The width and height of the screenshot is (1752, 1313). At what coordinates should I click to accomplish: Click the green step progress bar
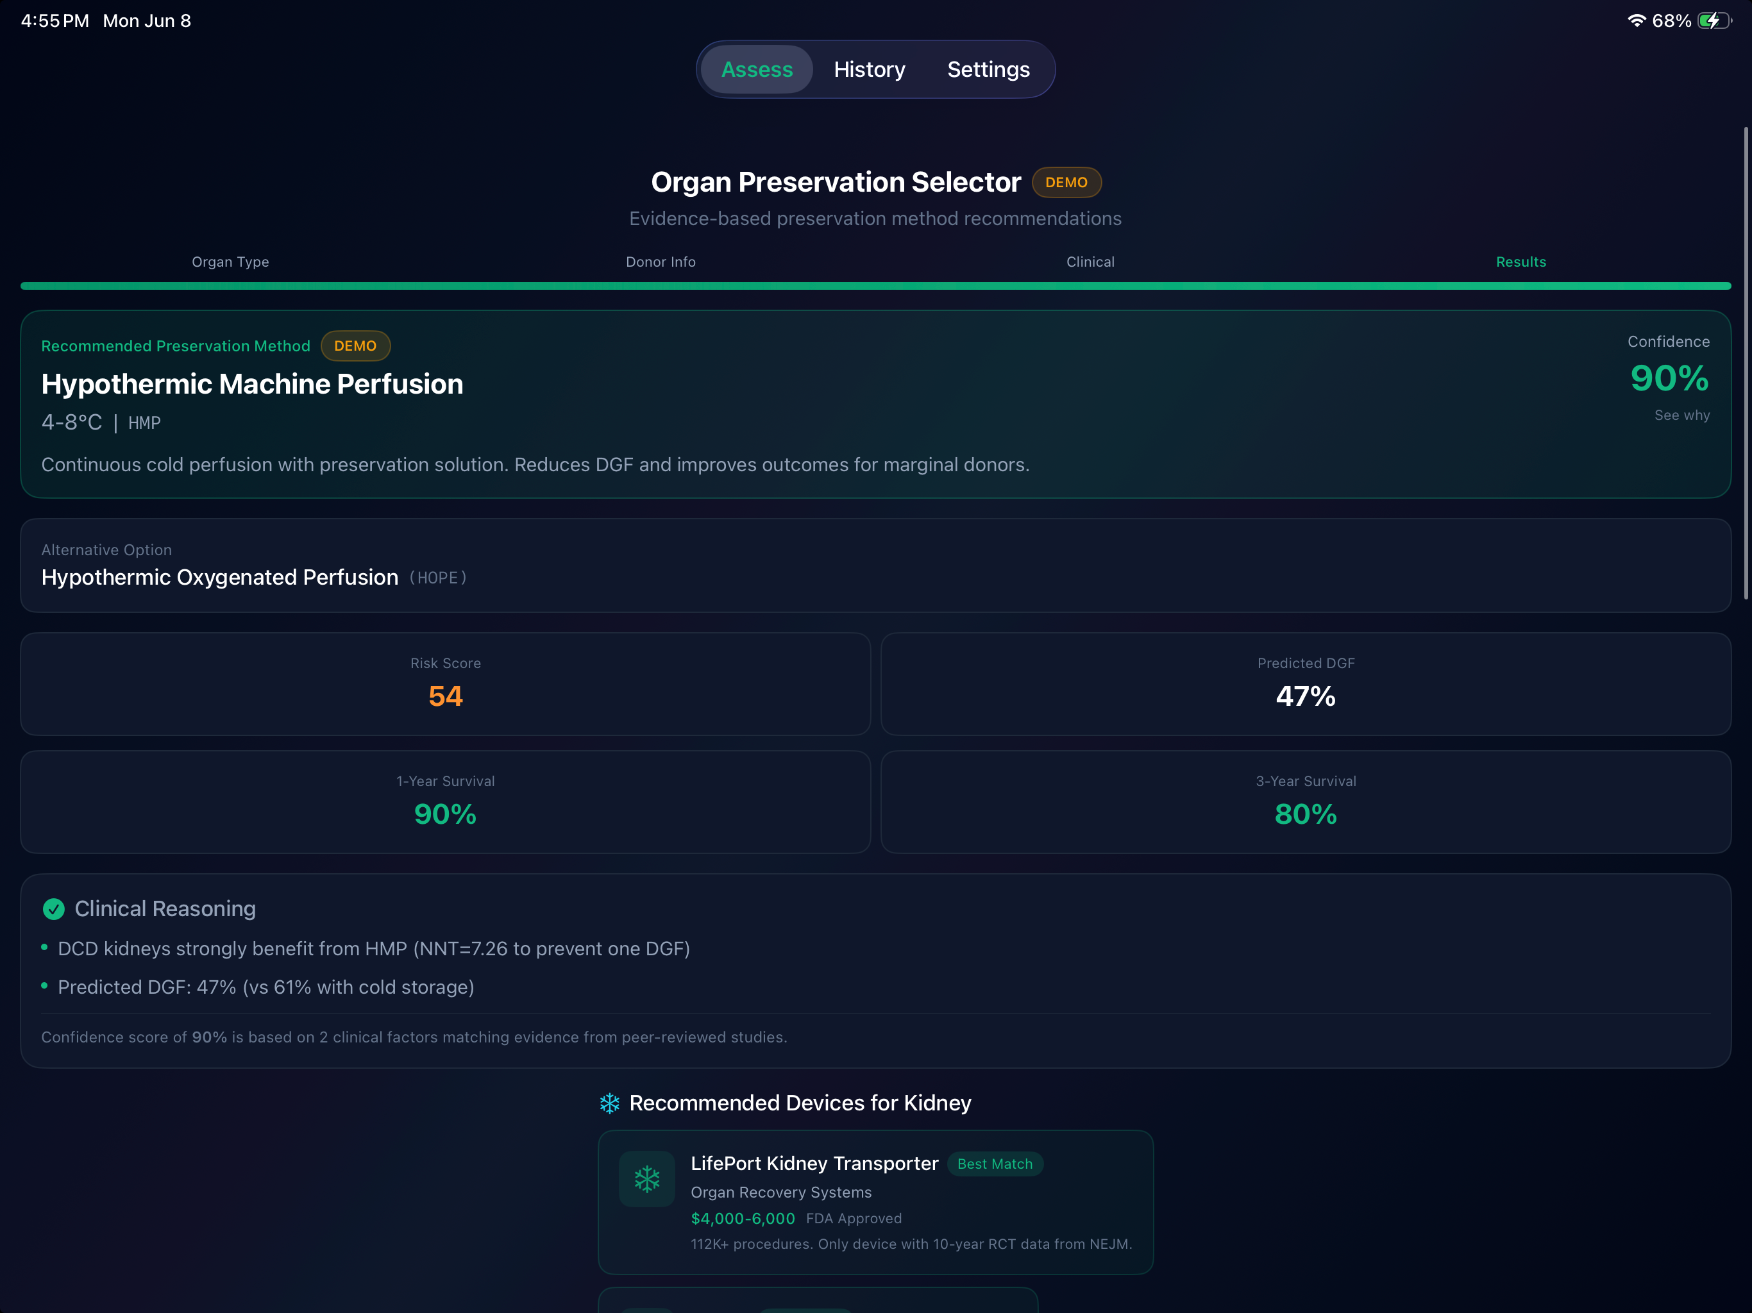point(875,286)
